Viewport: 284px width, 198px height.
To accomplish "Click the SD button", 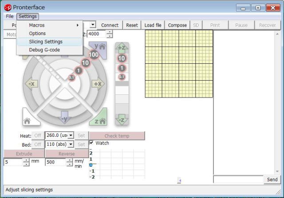I will tap(196, 25).
